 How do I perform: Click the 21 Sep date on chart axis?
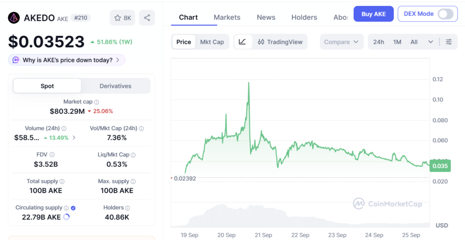tap(263, 235)
